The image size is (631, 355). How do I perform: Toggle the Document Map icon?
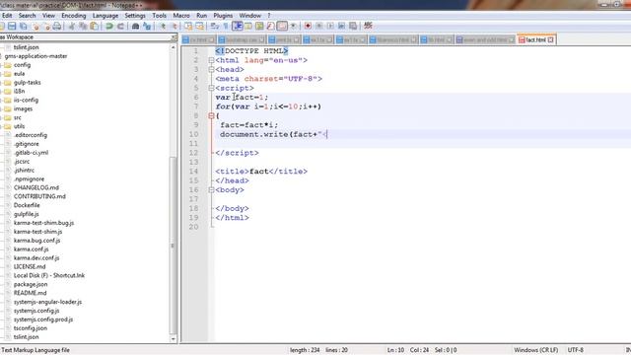click(x=259, y=27)
